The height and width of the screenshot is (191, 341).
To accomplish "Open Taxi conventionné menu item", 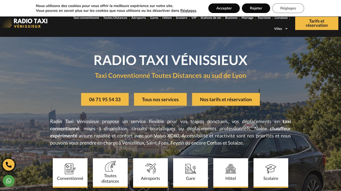I will pos(86,18).
